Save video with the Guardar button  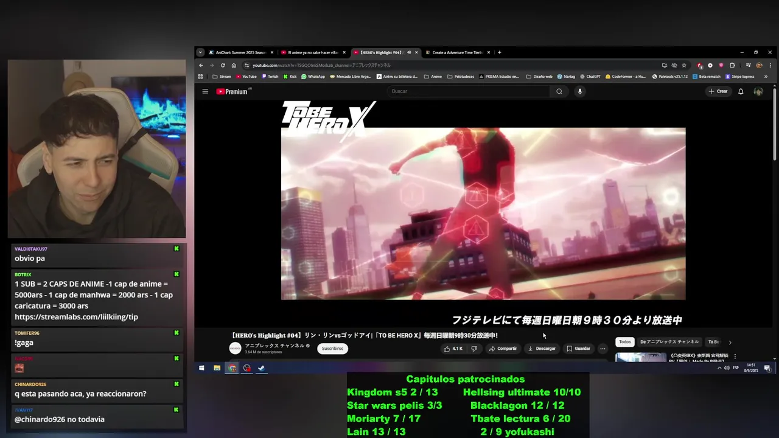578,349
